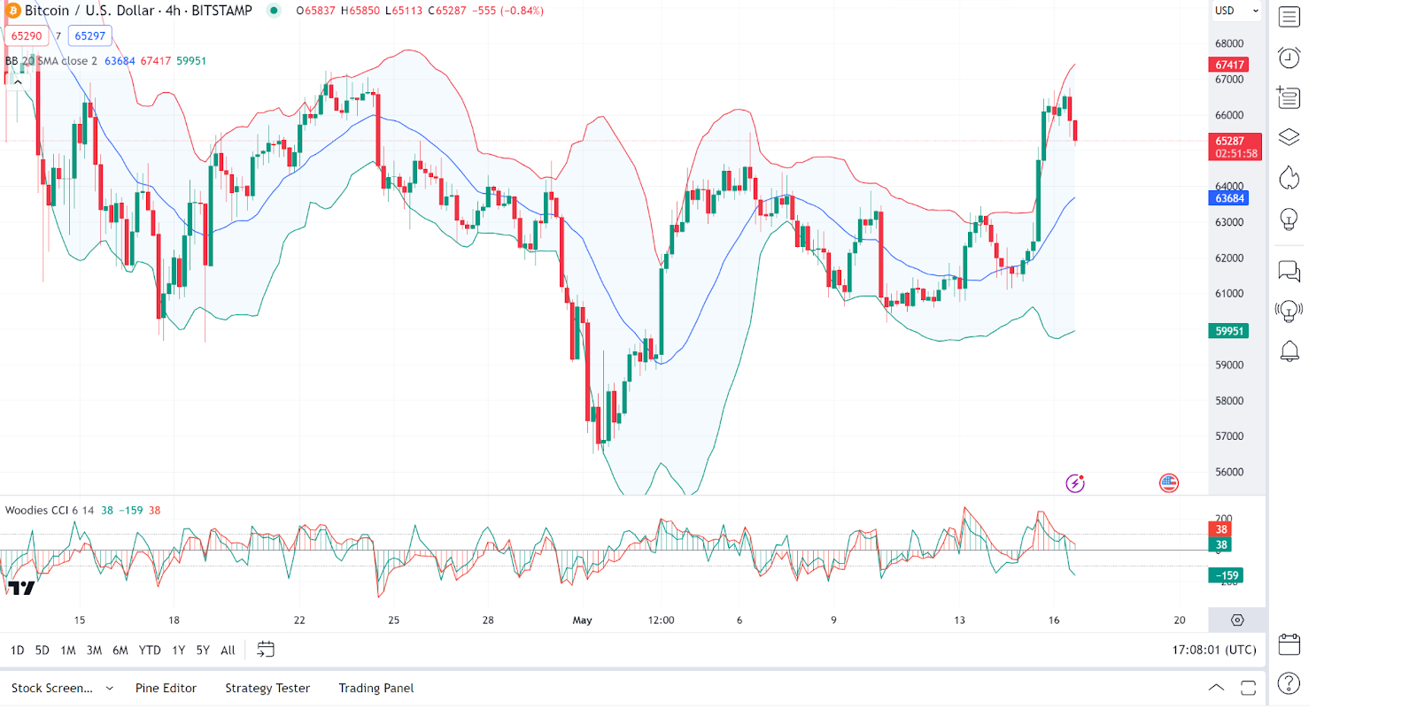
Task: Expand the bottom panel chevron
Action: (1216, 688)
